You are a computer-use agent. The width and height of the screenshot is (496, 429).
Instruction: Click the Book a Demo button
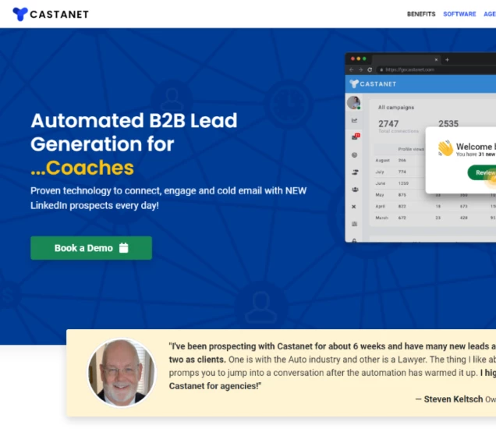91,248
